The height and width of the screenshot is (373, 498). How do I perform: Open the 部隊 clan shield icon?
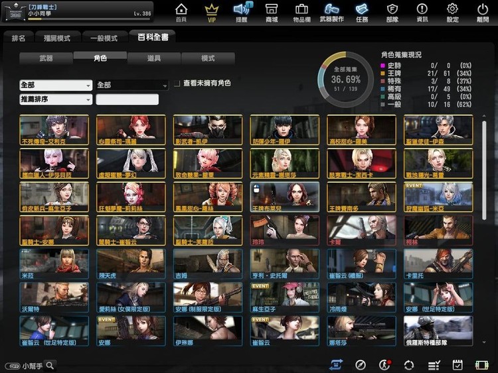tap(392, 13)
